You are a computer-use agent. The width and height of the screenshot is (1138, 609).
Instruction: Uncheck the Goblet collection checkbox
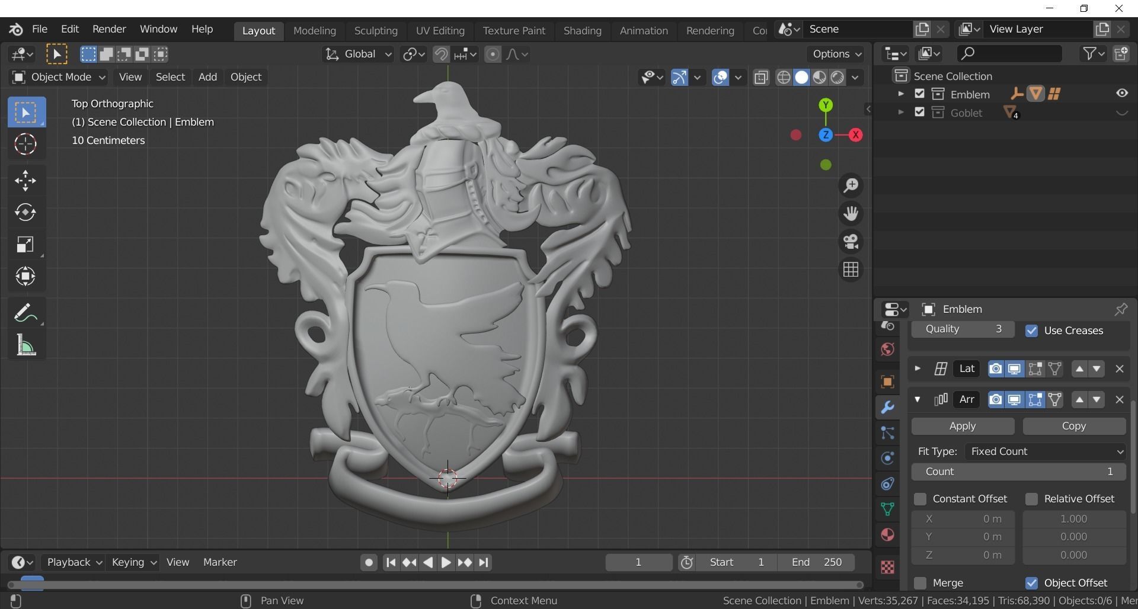tap(919, 112)
